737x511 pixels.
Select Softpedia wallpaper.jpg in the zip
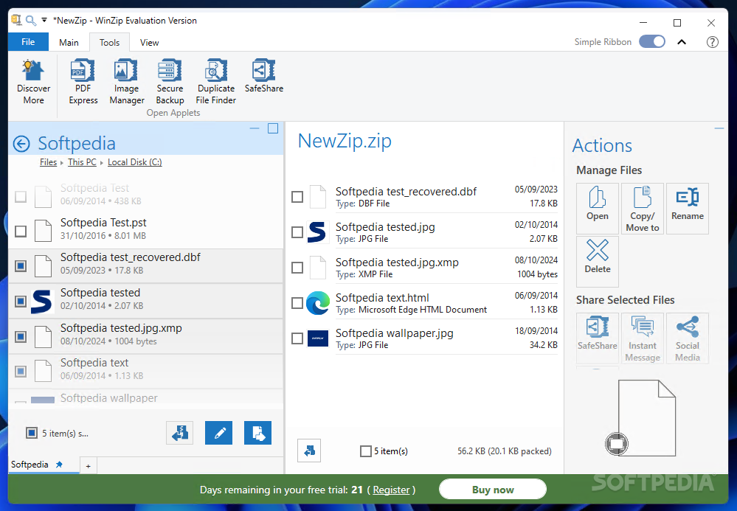point(424,338)
